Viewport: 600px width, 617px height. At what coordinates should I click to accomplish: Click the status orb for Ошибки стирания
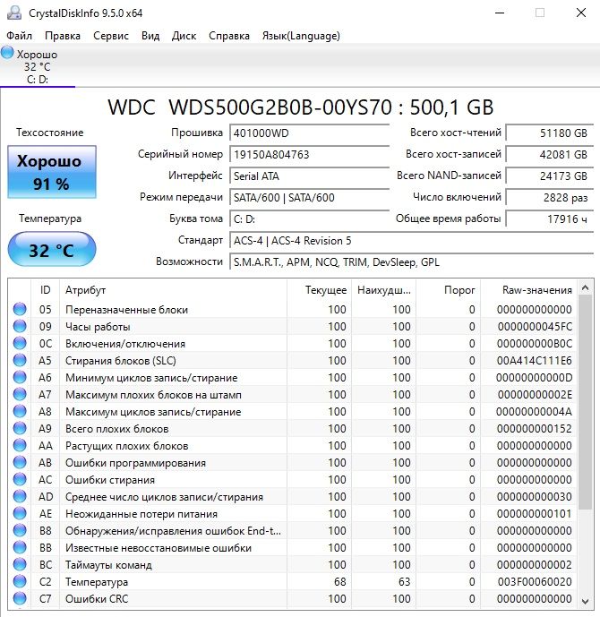click(20, 479)
